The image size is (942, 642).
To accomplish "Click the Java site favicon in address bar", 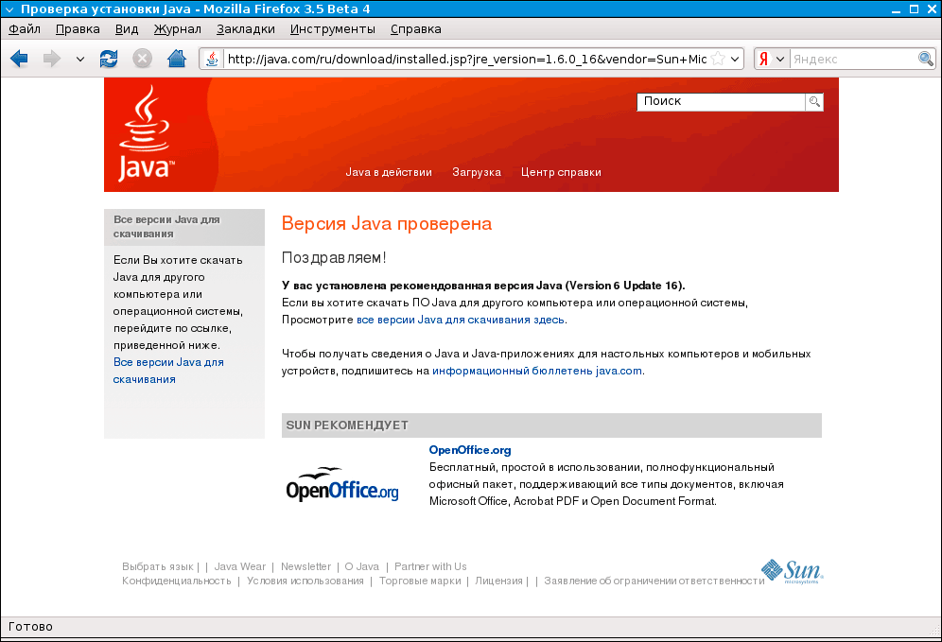I will (x=212, y=59).
